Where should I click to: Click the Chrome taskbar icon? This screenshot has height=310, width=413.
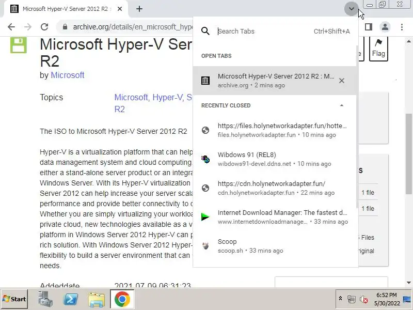[x=122, y=299]
